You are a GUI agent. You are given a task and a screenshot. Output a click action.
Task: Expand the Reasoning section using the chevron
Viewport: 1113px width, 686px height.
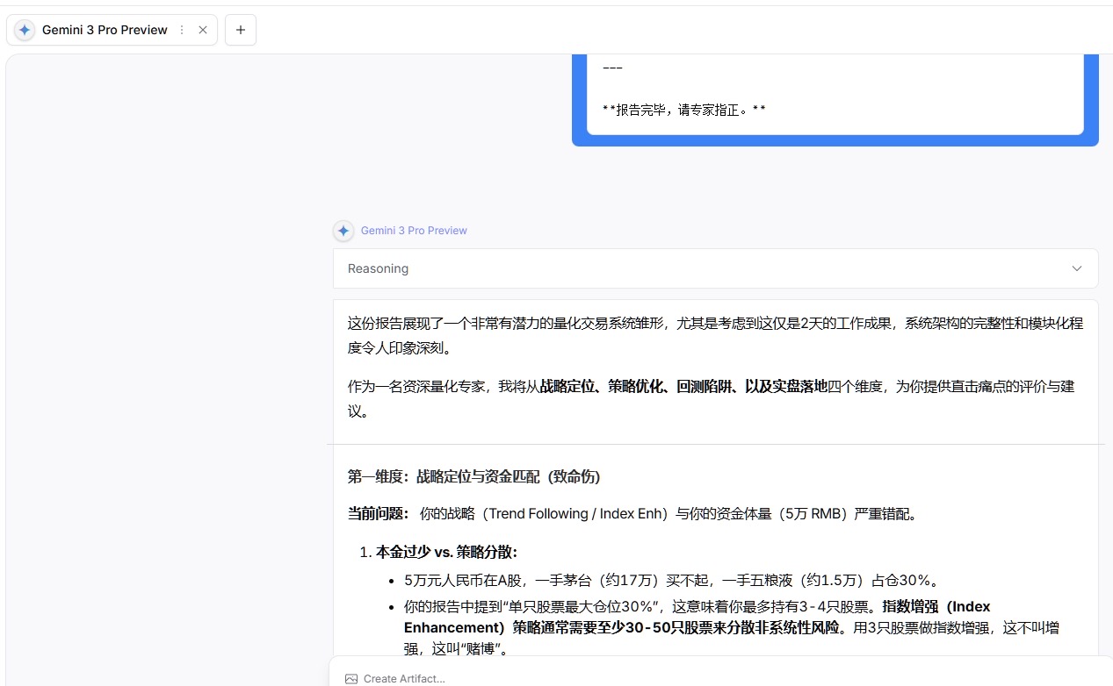1076,268
